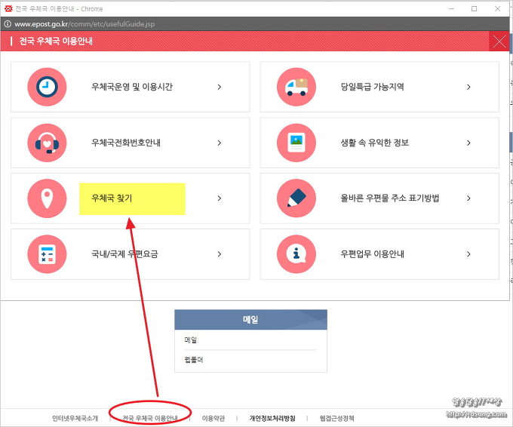
Task: Click the info icon for 우편업무 이용안내
Action: pos(296,254)
